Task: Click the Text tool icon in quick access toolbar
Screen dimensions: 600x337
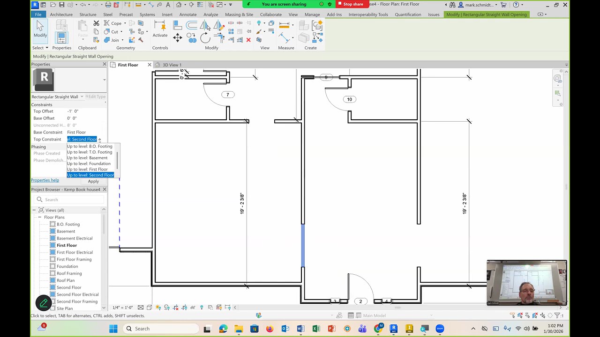Action: tap(168, 5)
